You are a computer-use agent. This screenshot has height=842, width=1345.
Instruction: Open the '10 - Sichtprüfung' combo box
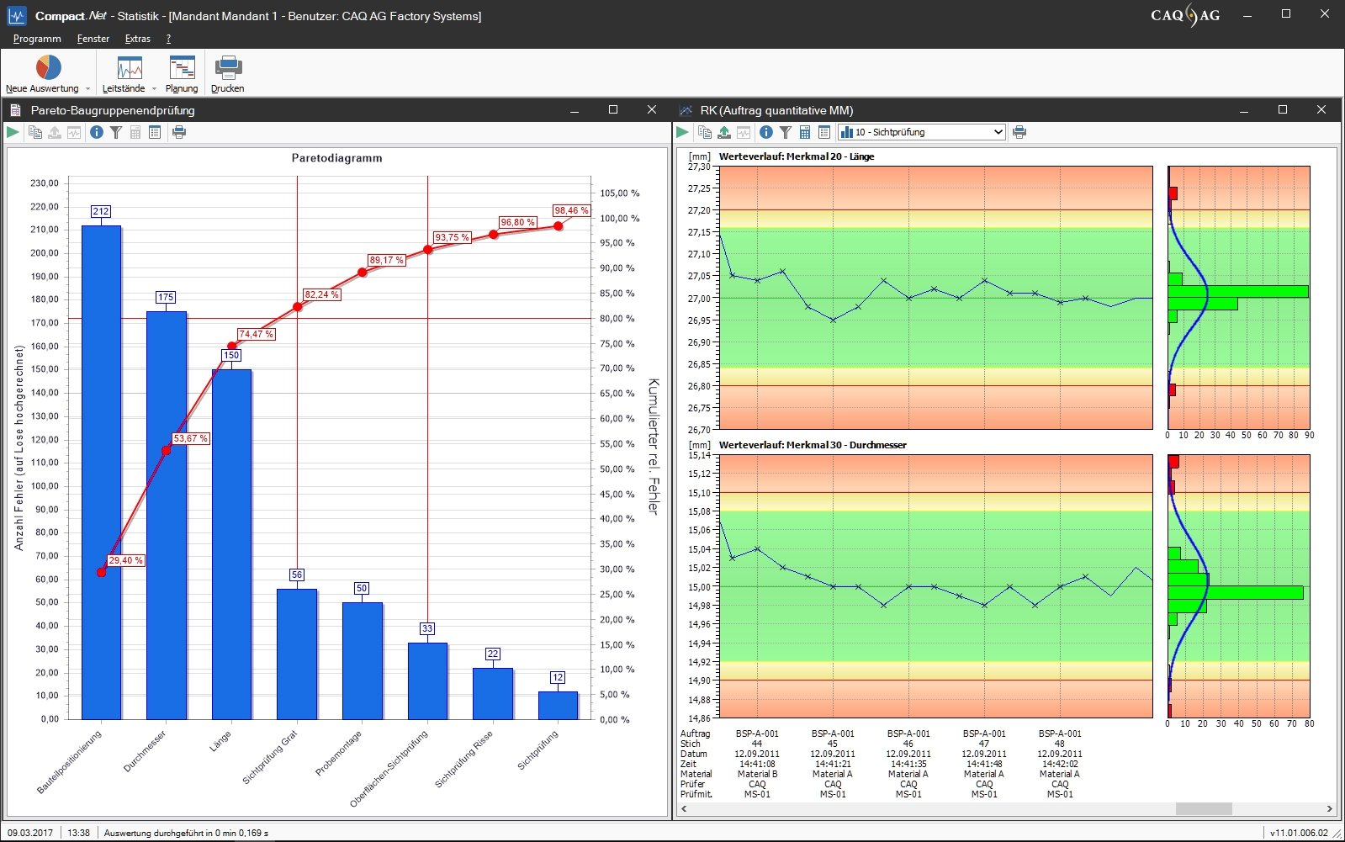pyautogui.click(x=922, y=132)
